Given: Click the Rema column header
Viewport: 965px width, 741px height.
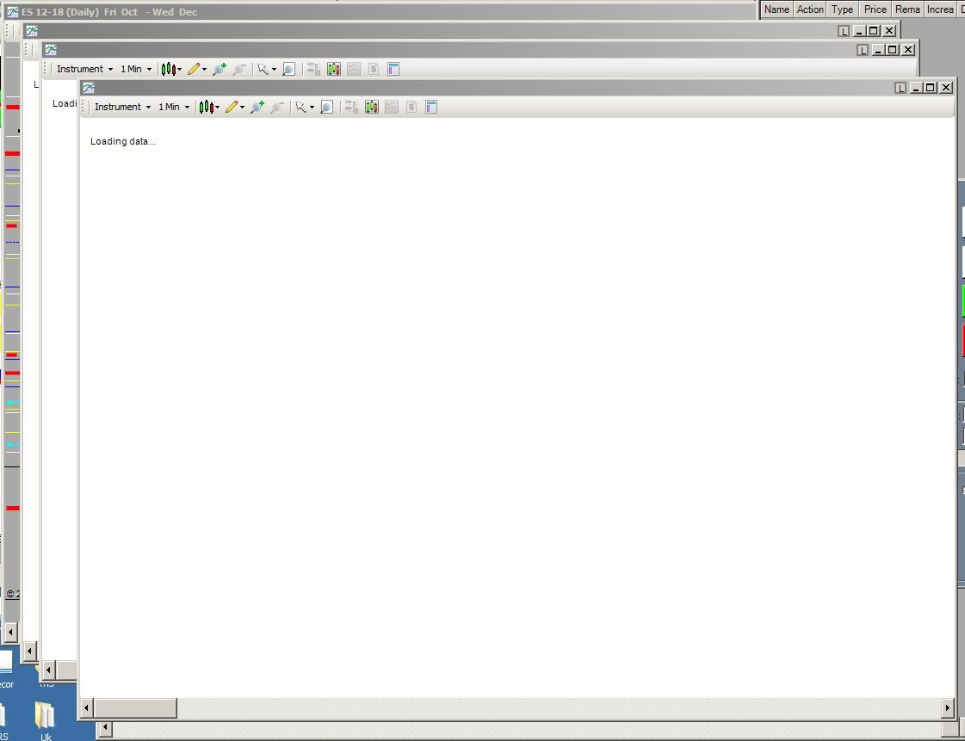Looking at the screenshot, I should 907,9.
